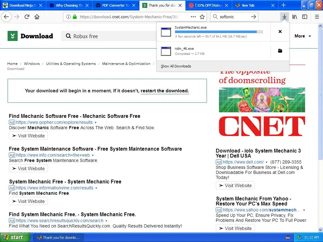Submit the softonic search with the arrow
This screenshot has height=242, width=323.
point(254,17)
